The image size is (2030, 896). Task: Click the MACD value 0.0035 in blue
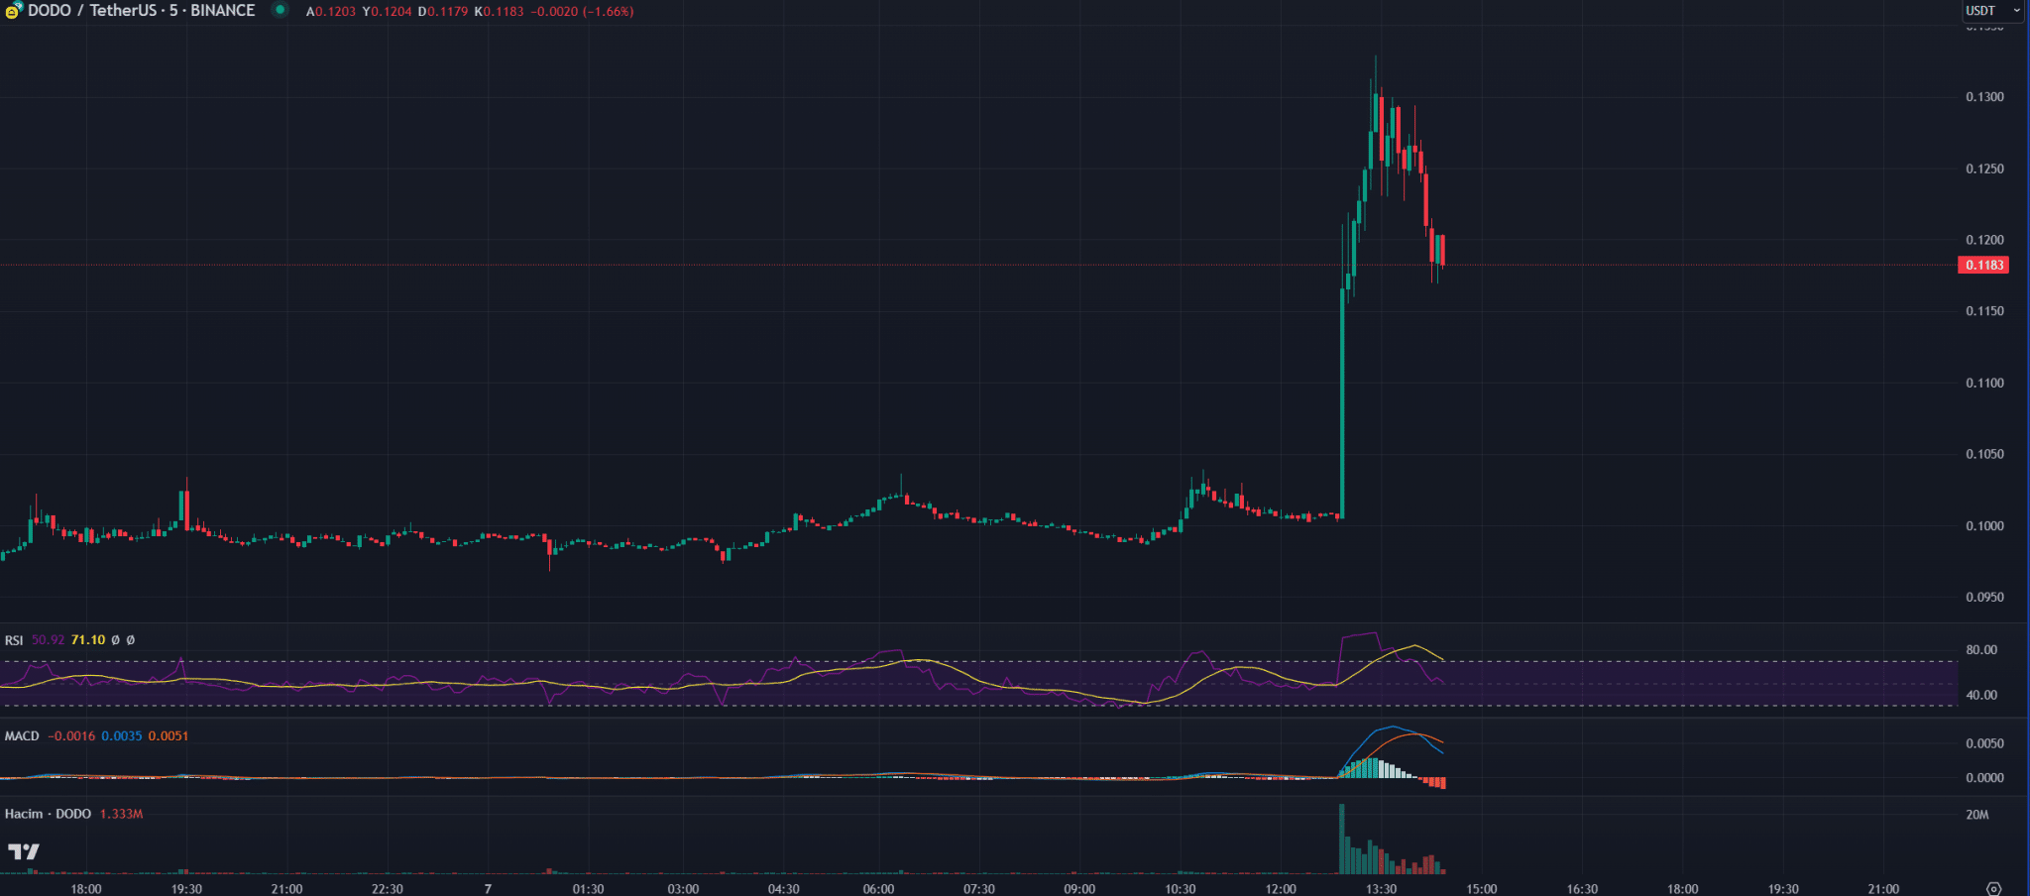(122, 736)
